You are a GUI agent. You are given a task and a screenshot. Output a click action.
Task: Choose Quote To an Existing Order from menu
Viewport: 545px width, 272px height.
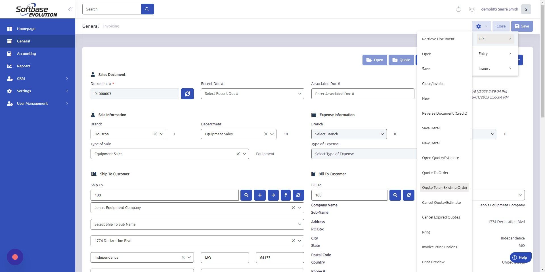444,187
